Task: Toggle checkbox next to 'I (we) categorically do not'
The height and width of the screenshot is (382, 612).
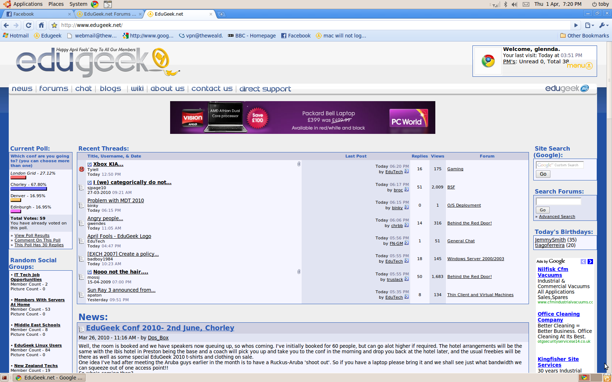Action: coord(90,183)
